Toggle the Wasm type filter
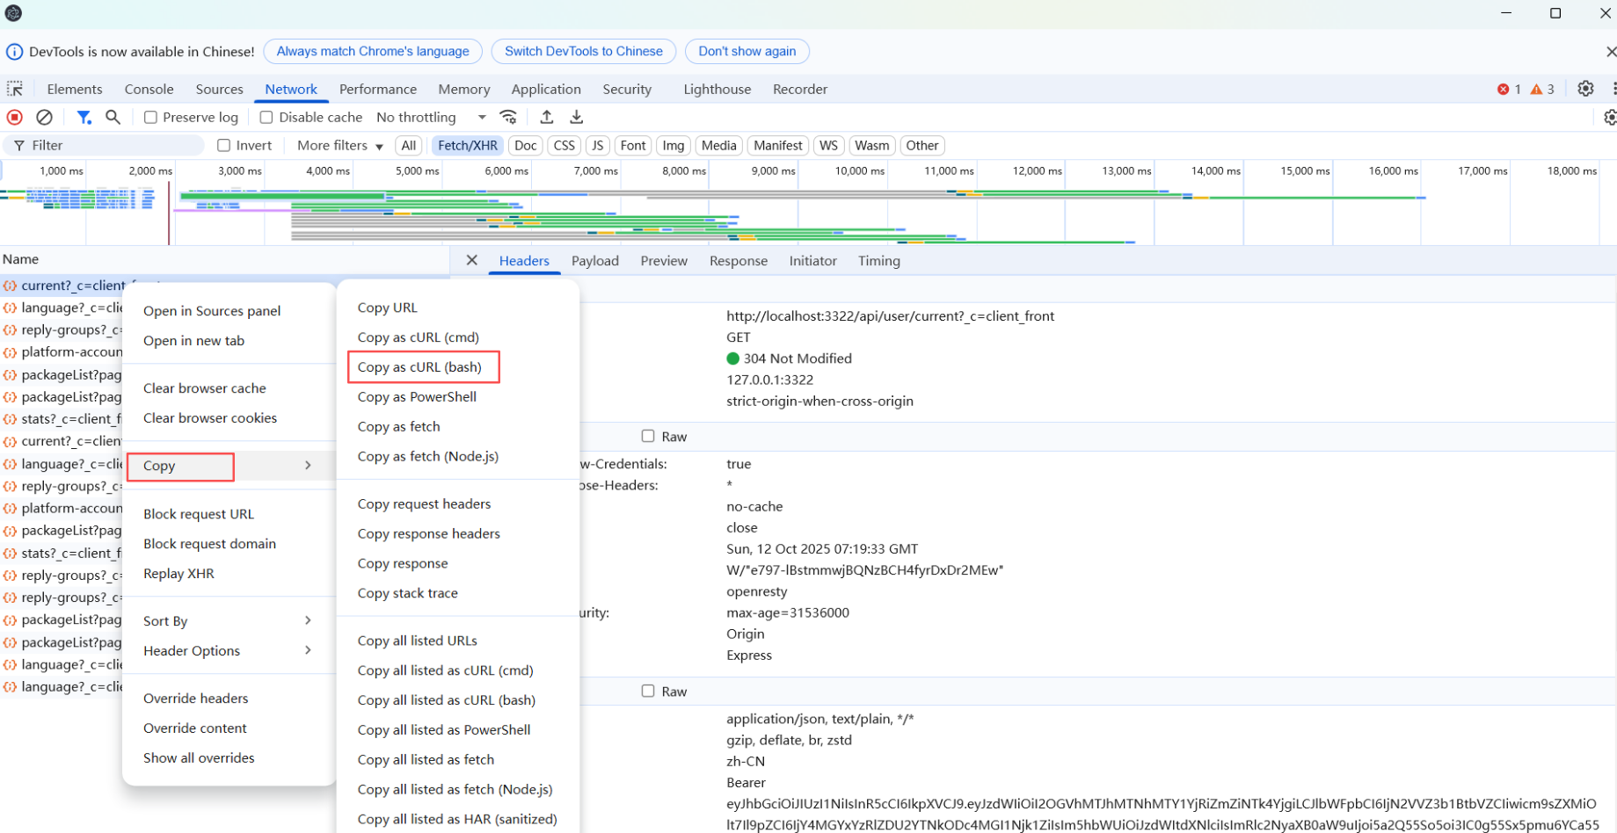This screenshot has height=833, width=1617. tap(872, 145)
